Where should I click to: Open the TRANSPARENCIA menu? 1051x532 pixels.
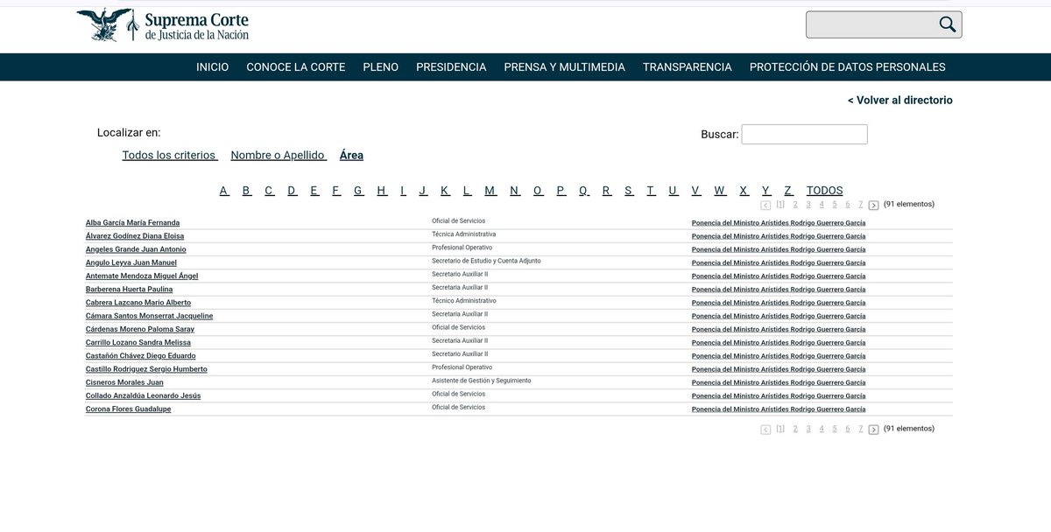(688, 67)
